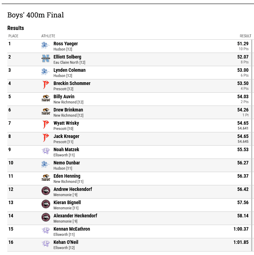Click the vertical scrollbar beside results
The height and width of the screenshot is (255, 254).
(252, 145)
